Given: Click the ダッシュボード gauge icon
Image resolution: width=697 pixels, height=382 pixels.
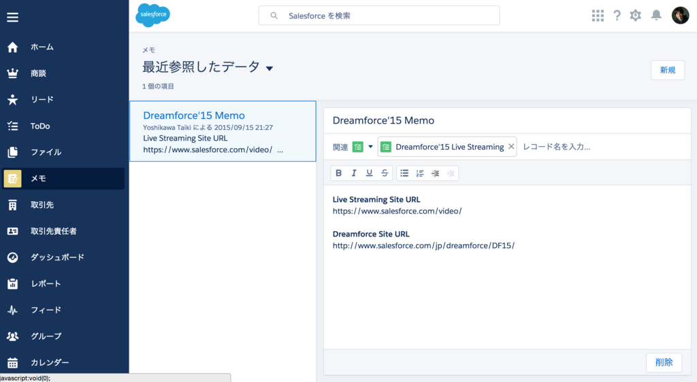Looking at the screenshot, I should click(x=12, y=258).
